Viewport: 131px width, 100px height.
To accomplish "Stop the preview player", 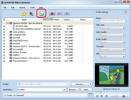I will (102, 96).
